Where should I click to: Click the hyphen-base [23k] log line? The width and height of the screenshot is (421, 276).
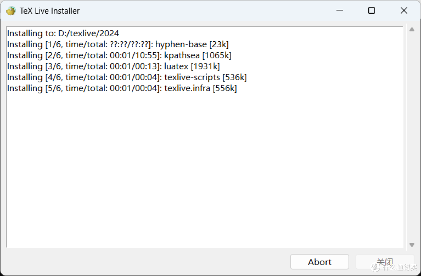coord(118,44)
